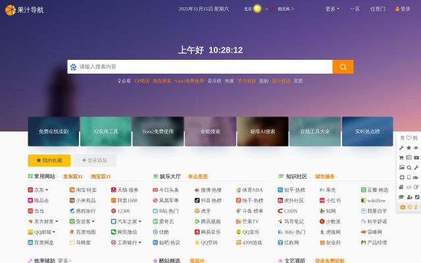Select the 登录添加 tab
The height and width of the screenshot is (263, 421).
(x=95, y=160)
